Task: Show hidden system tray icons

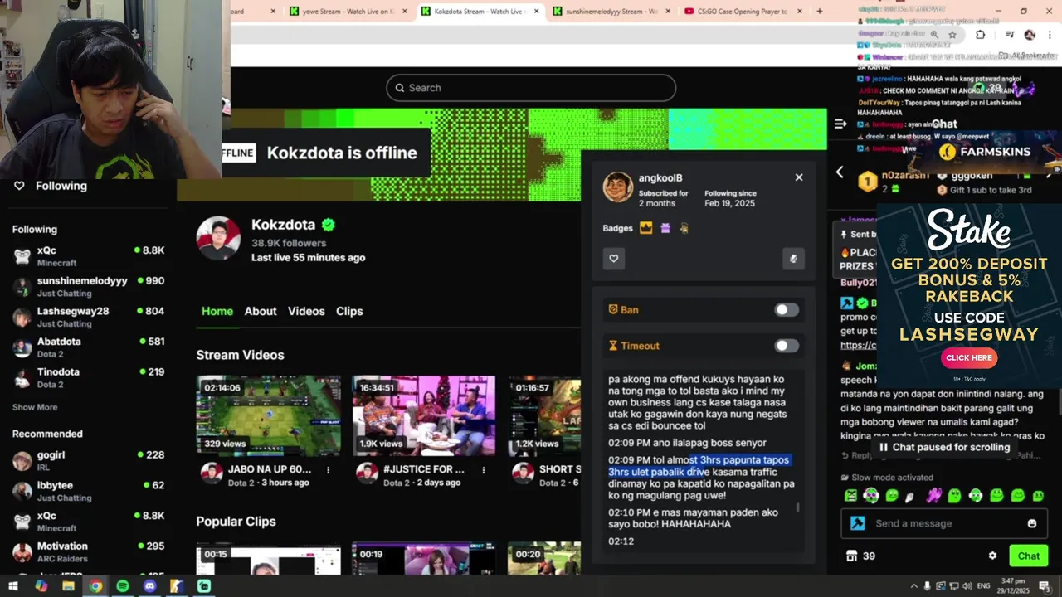Action: 914,586
